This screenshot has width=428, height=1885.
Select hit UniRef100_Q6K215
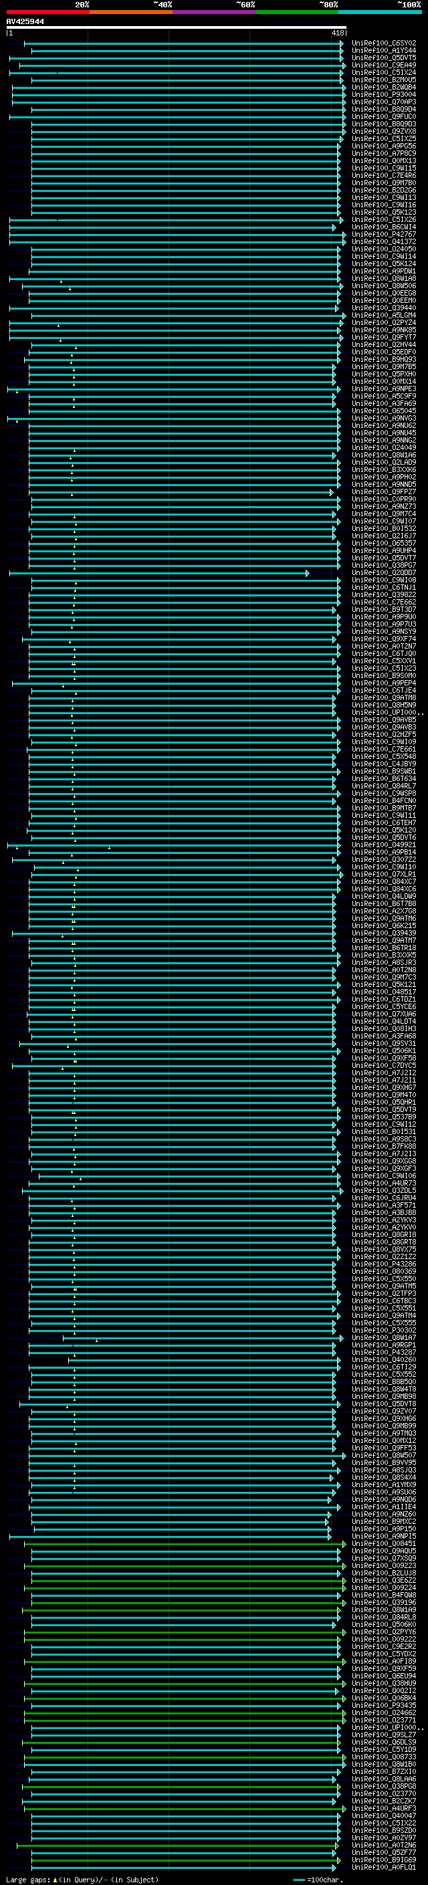(x=384, y=925)
